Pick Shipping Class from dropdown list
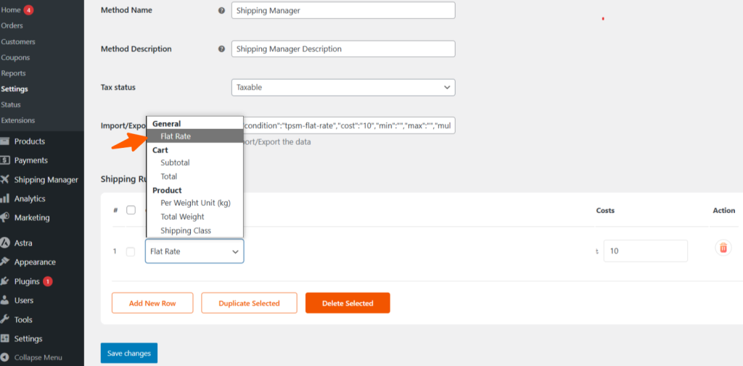Image resolution: width=743 pixels, height=366 pixels. (x=185, y=230)
